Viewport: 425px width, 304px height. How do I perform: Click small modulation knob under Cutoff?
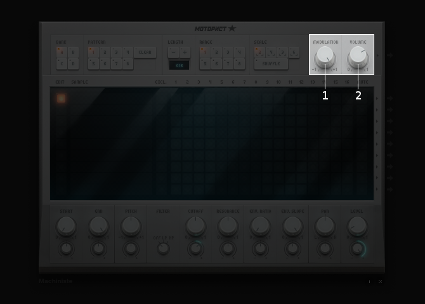(195, 248)
